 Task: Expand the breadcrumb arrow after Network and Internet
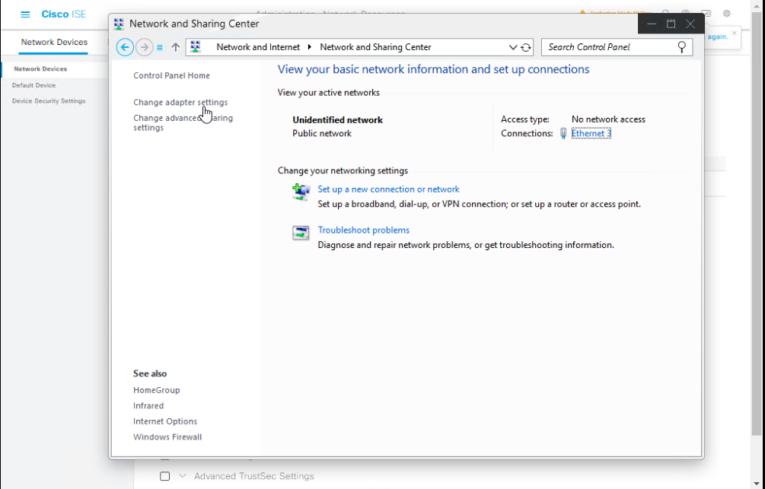tap(310, 47)
